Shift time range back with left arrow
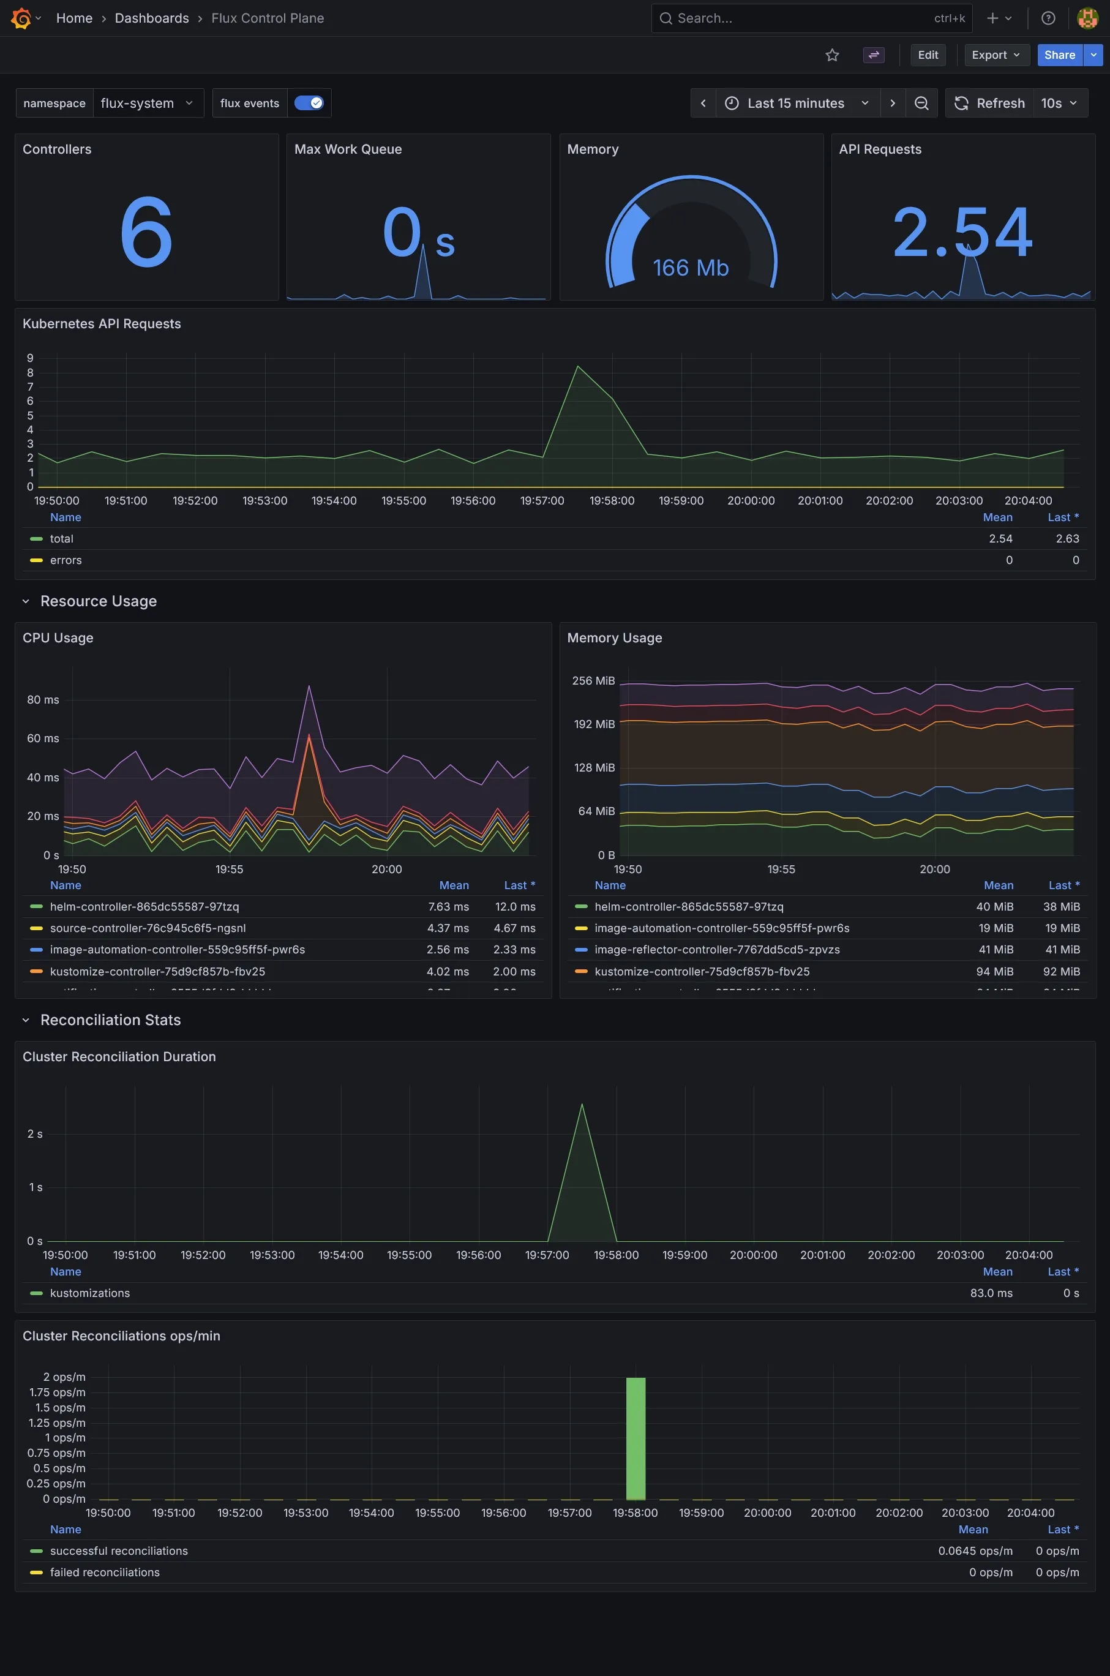1110x1676 pixels. tap(703, 103)
